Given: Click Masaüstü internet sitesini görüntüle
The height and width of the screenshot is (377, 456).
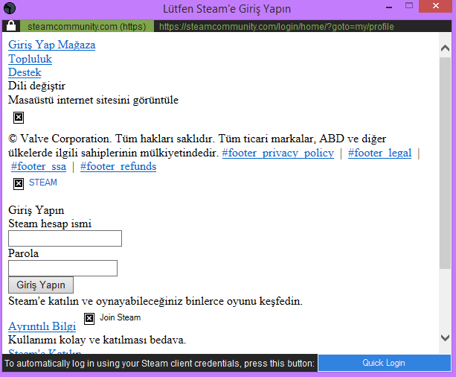Looking at the screenshot, I should pyautogui.click(x=93, y=100).
